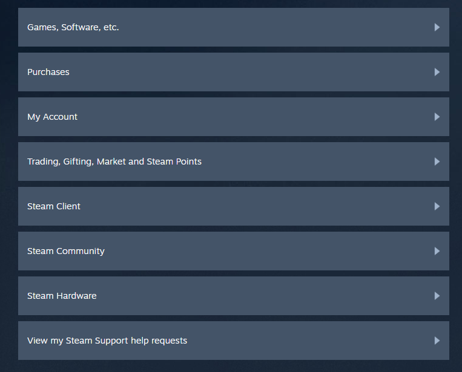Choose the Steam Hardware text label
The width and height of the screenshot is (462, 372).
[x=62, y=296]
